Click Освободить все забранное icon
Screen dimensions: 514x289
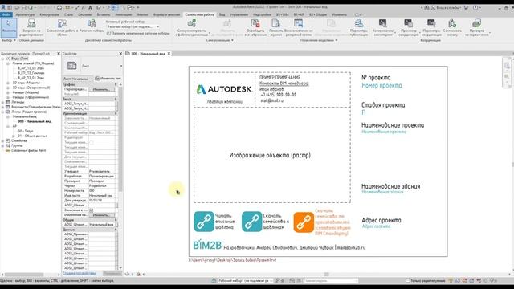(255, 23)
